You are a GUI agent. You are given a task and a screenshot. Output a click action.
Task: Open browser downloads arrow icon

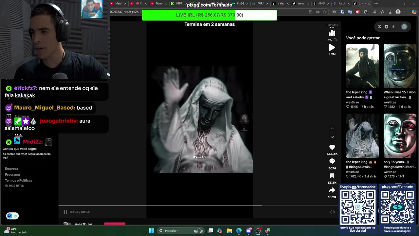coord(390,12)
